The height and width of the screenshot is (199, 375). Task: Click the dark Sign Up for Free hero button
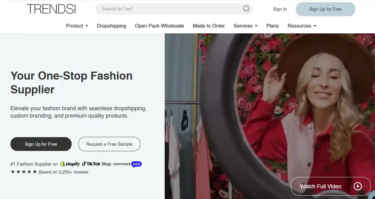(x=41, y=144)
